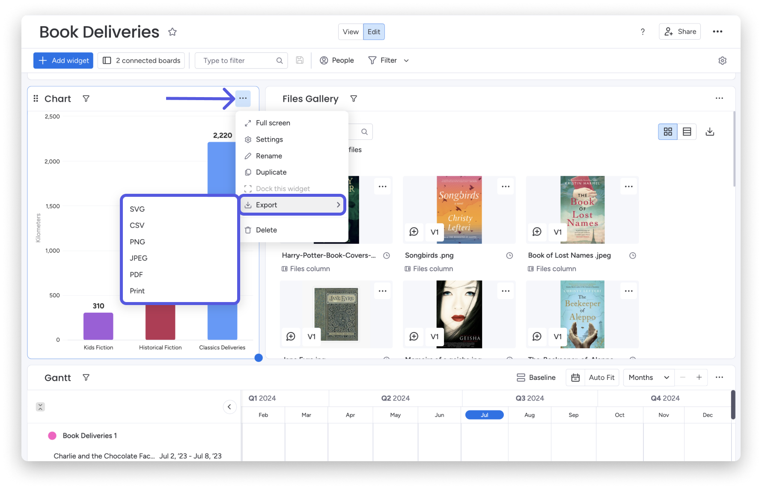Click the Type to filter input field
The height and width of the screenshot is (489, 762).
tap(241, 61)
